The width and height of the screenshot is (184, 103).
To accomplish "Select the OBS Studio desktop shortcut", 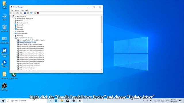I will click(x=5, y=87).
